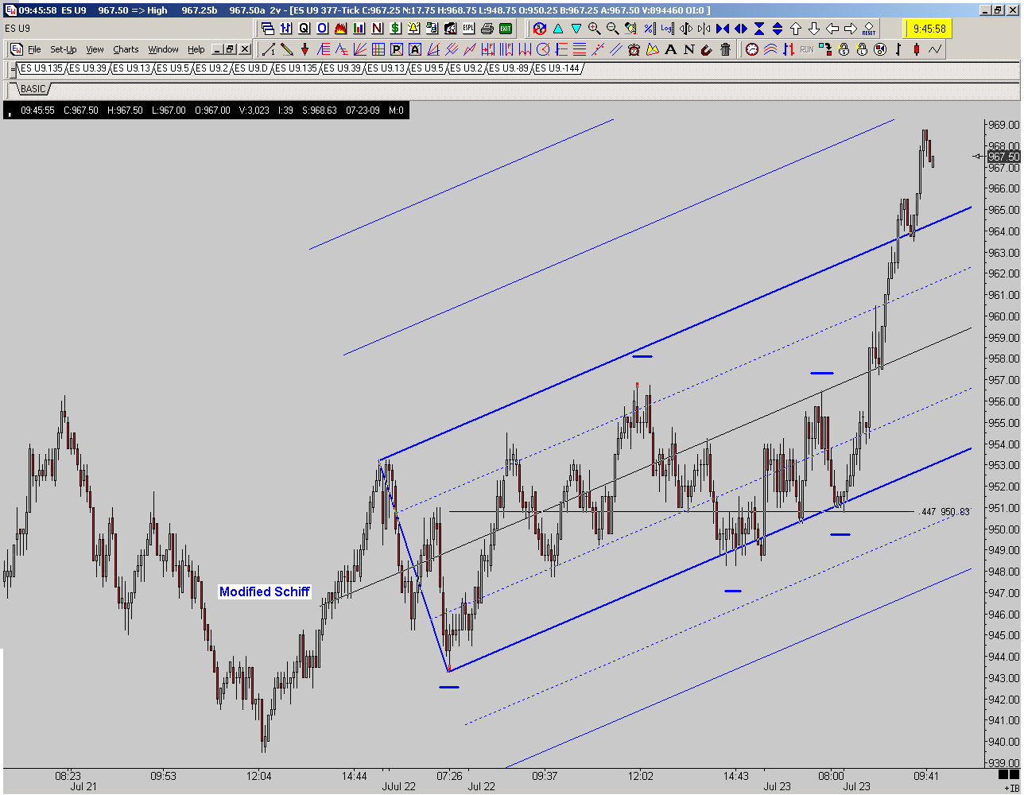
Task: Open the Window menu
Action: click(x=163, y=49)
